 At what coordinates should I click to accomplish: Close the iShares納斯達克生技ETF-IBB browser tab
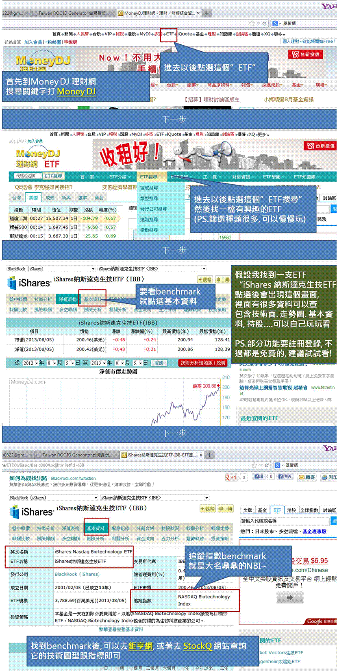[x=201, y=455]
